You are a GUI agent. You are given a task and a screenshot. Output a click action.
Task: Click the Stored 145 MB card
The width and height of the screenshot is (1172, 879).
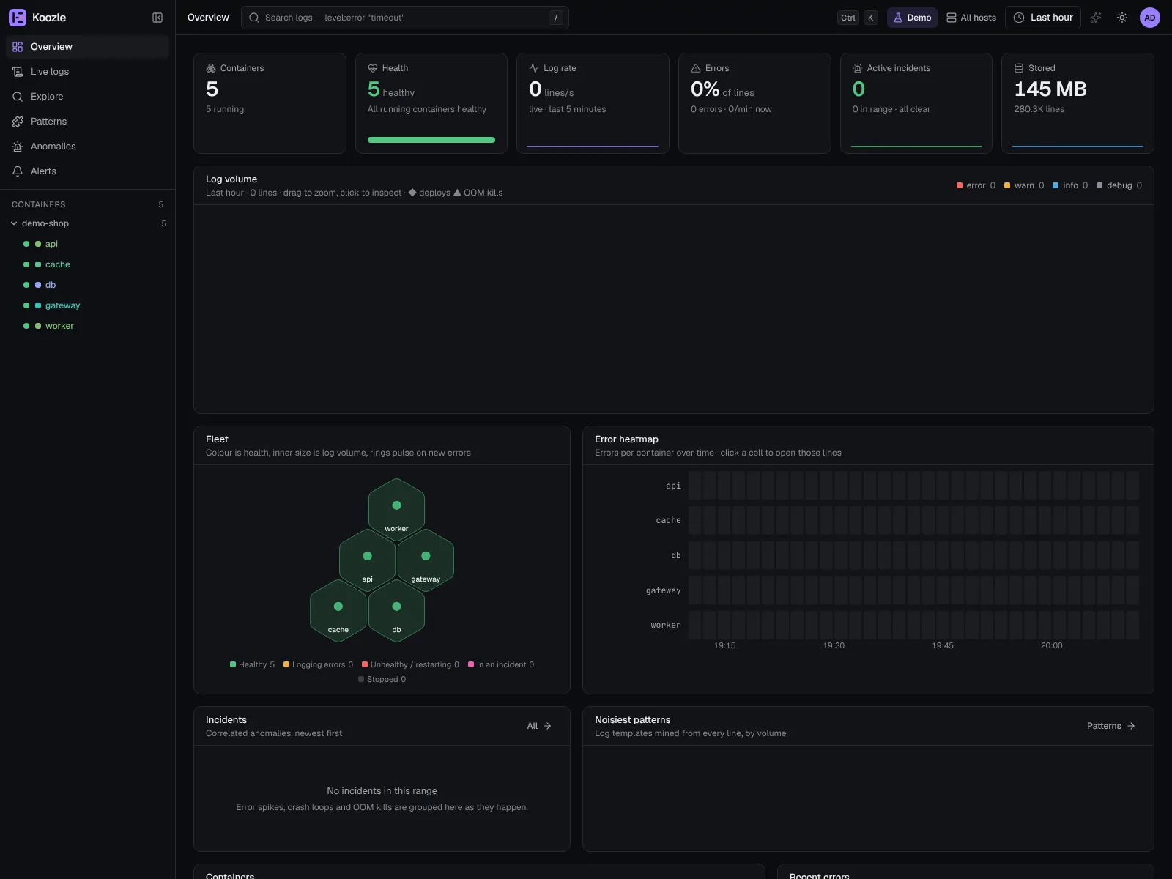click(x=1078, y=103)
